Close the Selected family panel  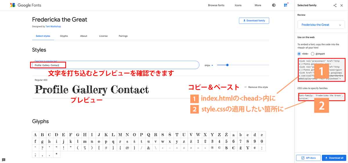(342, 5)
